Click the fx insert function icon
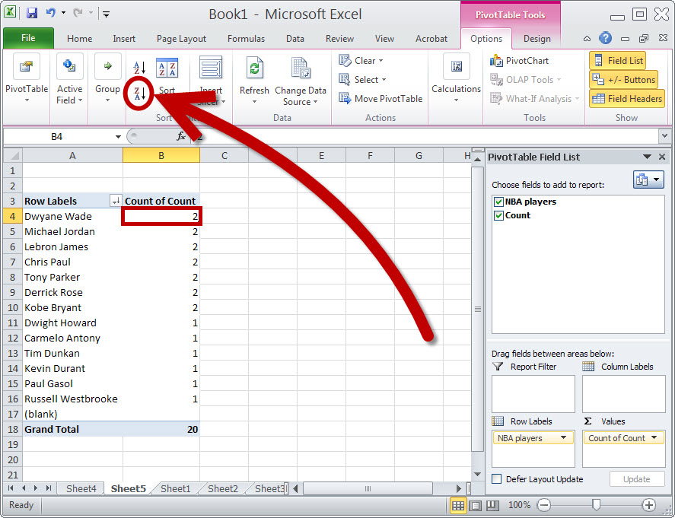The image size is (675, 518). click(181, 136)
